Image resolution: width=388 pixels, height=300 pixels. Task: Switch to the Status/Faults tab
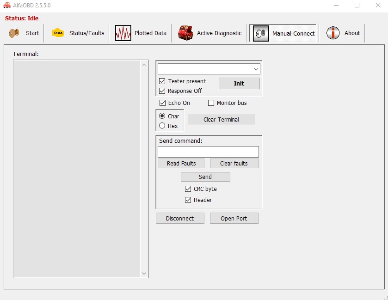(86, 33)
